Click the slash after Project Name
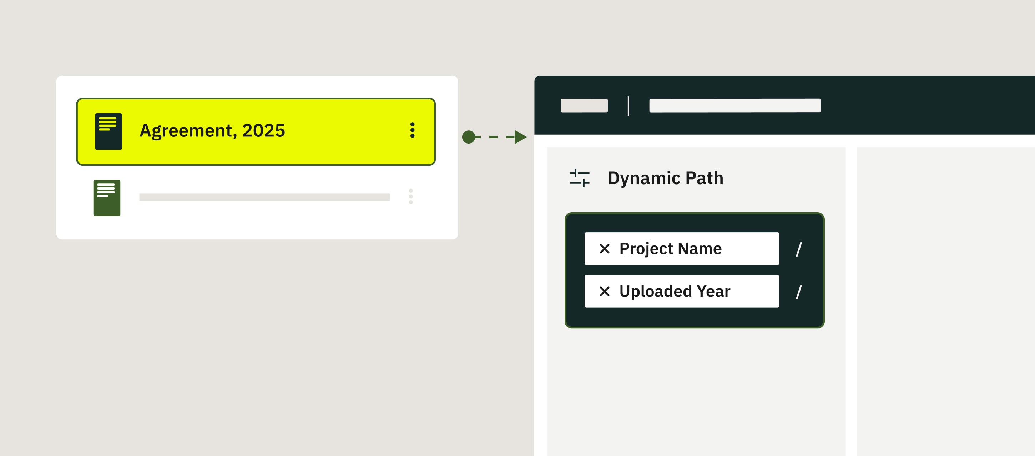Viewport: 1035px width, 456px height. coord(799,249)
